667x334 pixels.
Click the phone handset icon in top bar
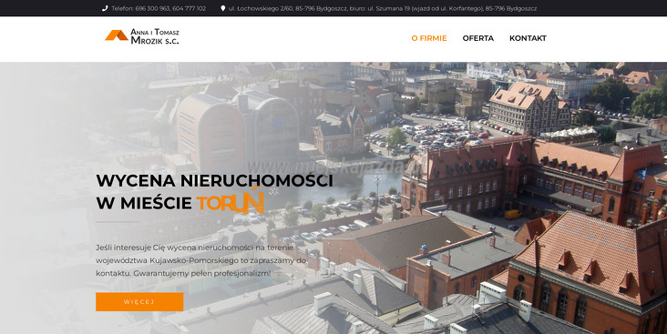105,8
